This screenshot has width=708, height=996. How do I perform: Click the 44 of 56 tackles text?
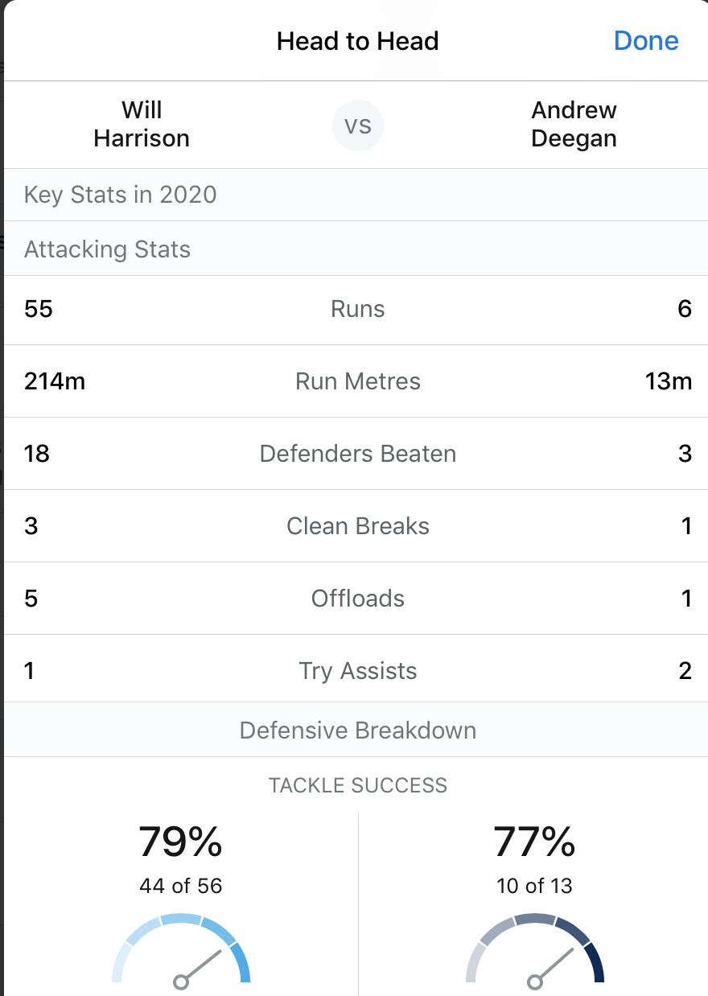coord(181,886)
